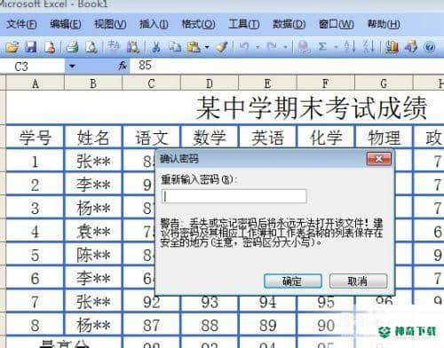
Task: Expand the Redo history dropdown
Action: tap(285, 47)
